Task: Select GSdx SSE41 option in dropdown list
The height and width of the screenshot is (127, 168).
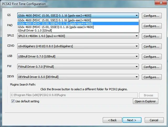Action: tap(55, 24)
